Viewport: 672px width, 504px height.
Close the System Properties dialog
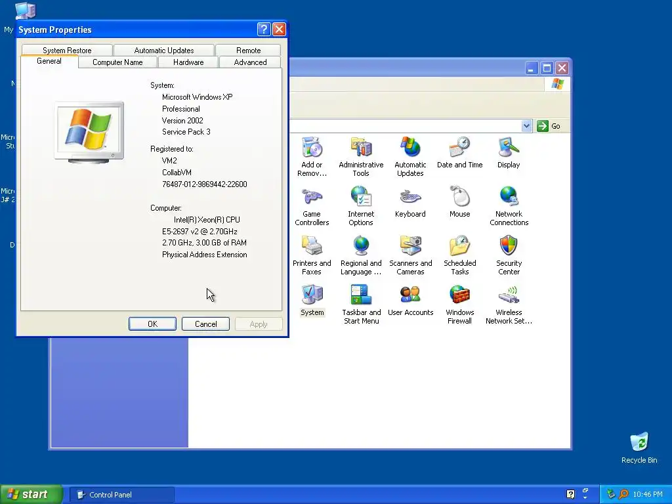click(279, 29)
